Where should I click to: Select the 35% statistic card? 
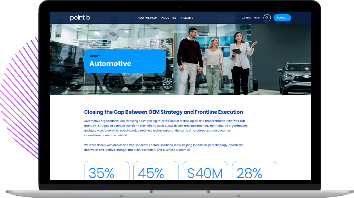[x=107, y=170]
